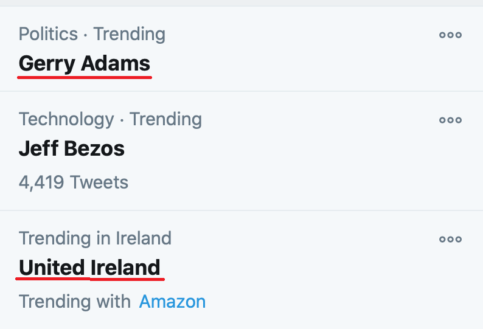Click Trending next to Technology

click(x=165, y=120)
